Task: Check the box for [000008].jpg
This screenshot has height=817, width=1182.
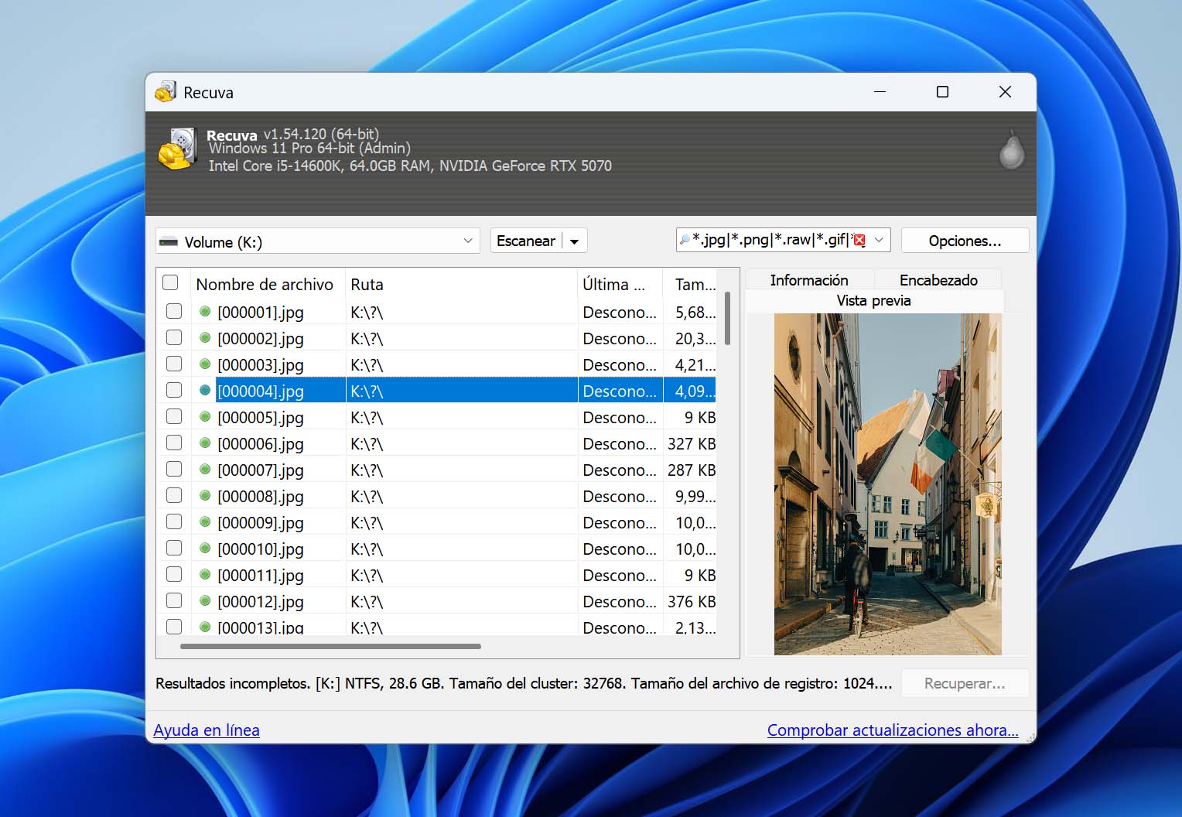Action: (174, 495)
